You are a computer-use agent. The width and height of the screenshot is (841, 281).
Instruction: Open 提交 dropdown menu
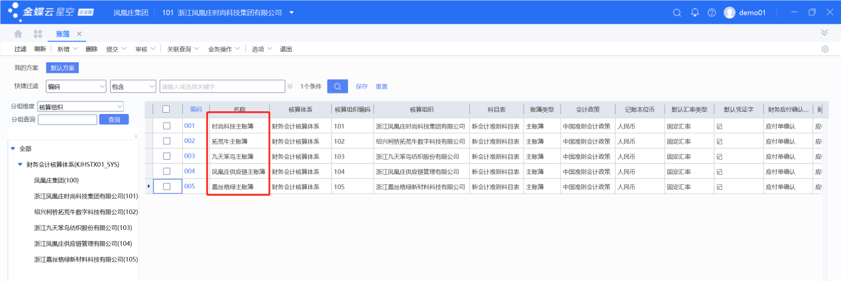point(124,49)
